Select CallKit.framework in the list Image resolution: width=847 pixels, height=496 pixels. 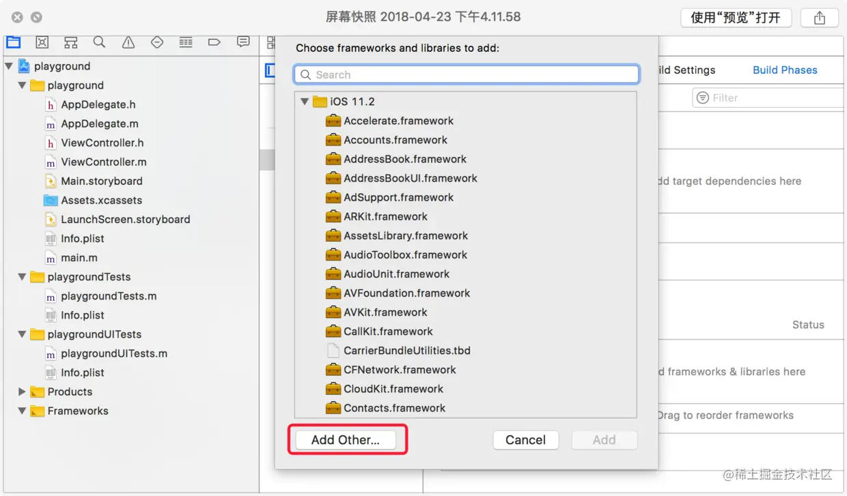click(x=388, y=332)
